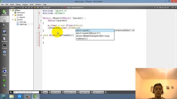The width and height of the screenshot is (177, 99).
Task: Go back in editor navigation history
Action: coord(35,7)
